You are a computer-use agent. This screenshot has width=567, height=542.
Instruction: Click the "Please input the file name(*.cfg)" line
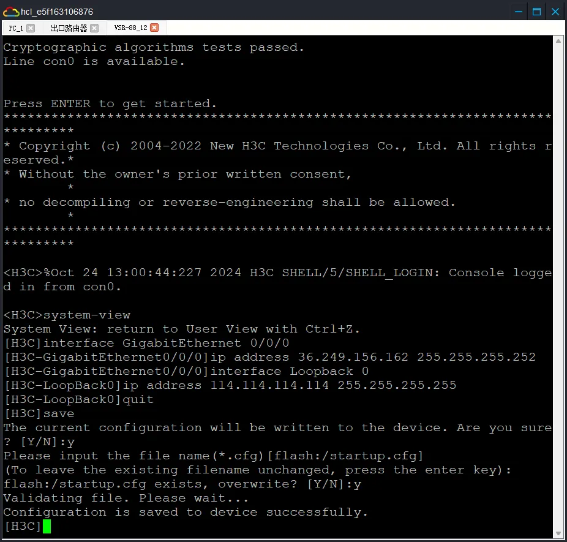pyautogui.click(x=213, y=456)
